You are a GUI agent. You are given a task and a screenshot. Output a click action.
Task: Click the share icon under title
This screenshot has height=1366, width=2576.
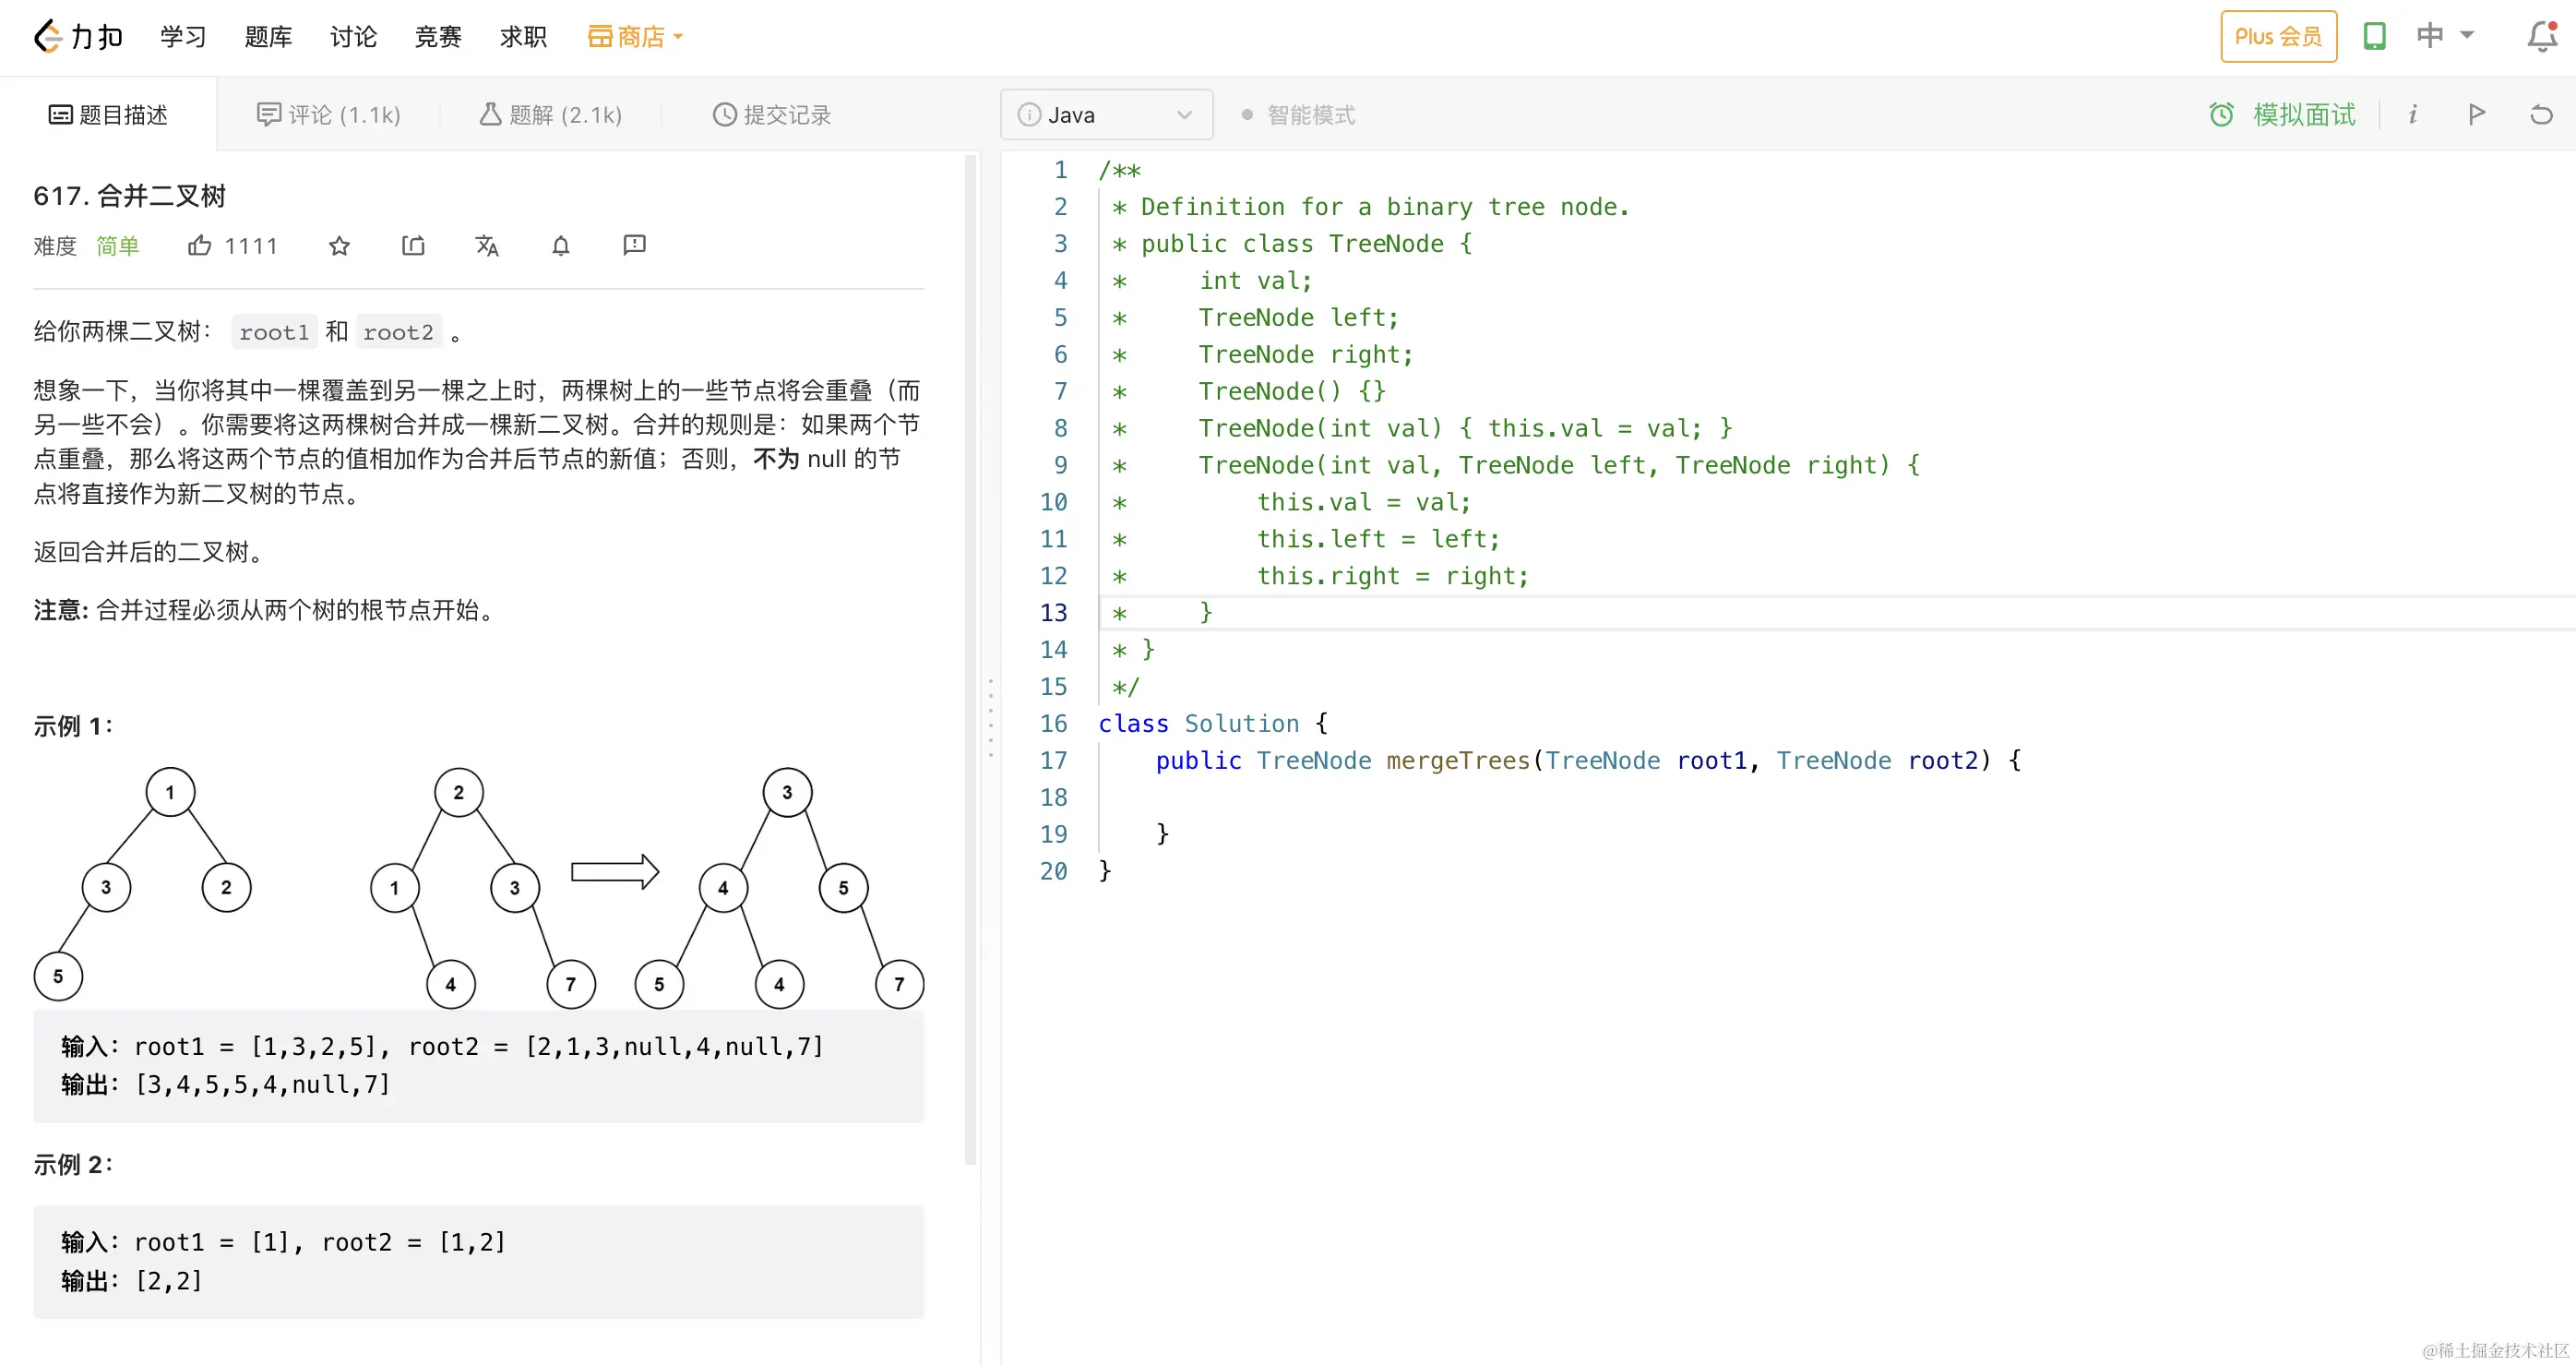click(x=413, y=245)
